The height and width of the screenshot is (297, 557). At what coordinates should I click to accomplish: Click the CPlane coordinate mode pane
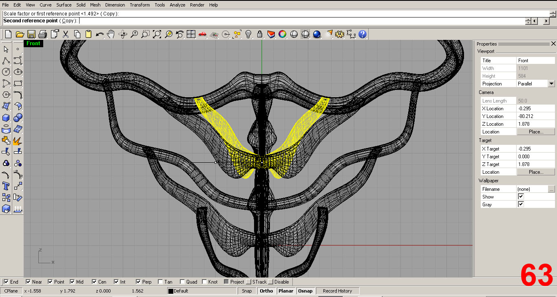11,291
